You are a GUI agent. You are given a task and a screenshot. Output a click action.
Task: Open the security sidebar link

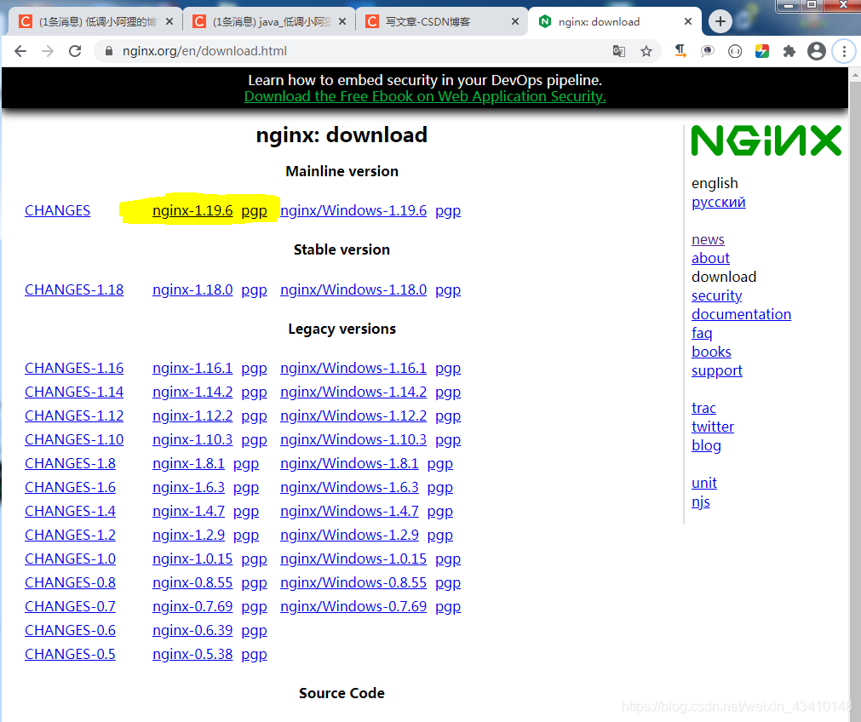tap(717, 296)
